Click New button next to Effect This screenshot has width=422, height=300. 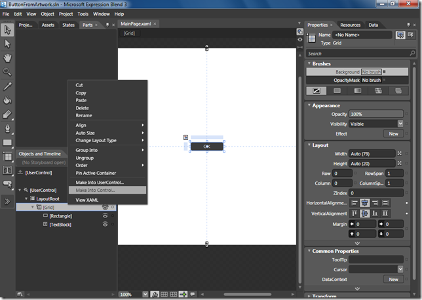(x=393, y=134)
